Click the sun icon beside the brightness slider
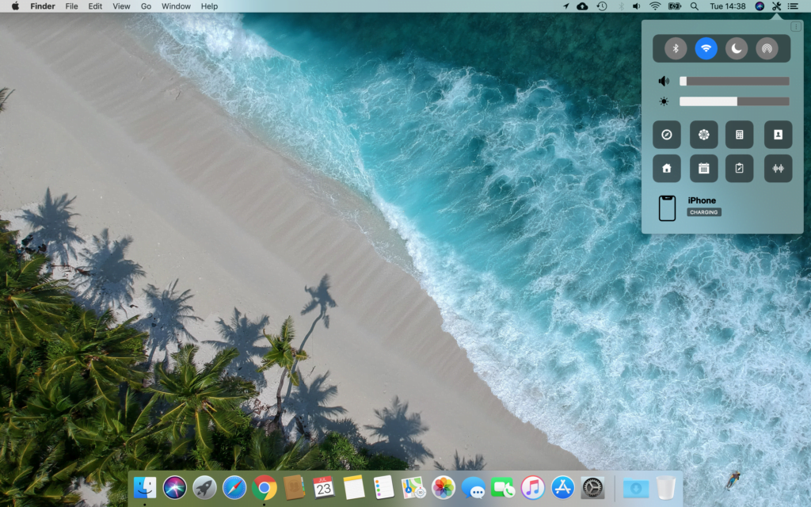This screenshot has width=811, height=507. [x=664, y=101]
